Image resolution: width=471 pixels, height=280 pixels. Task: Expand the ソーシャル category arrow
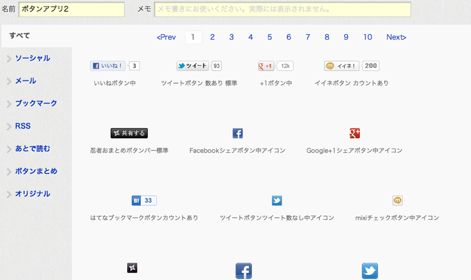pyautogui.click(x=9, y=58)
